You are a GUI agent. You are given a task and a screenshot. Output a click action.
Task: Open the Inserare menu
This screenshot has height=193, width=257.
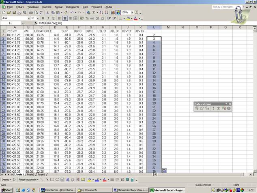click(47, 7)
